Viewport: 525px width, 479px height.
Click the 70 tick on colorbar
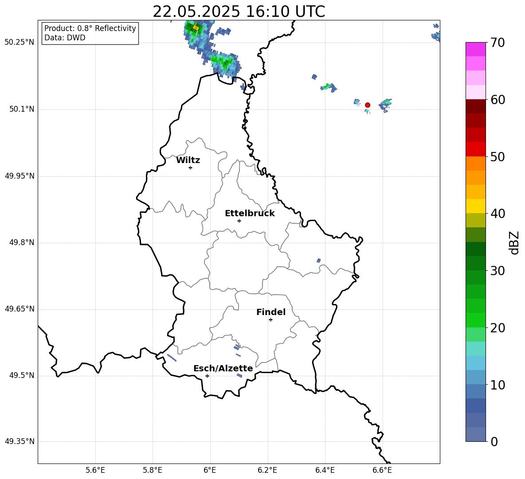tap(498, 43)
